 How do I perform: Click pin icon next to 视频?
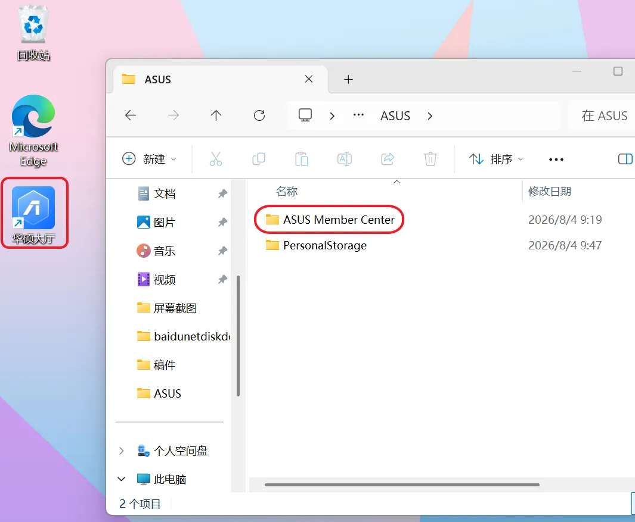[222, 279]
